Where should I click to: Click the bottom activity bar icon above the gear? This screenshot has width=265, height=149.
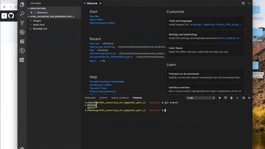pyautogui.click(x=22, y=60)
